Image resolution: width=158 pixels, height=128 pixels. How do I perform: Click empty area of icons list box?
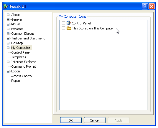tap(103, 70)
